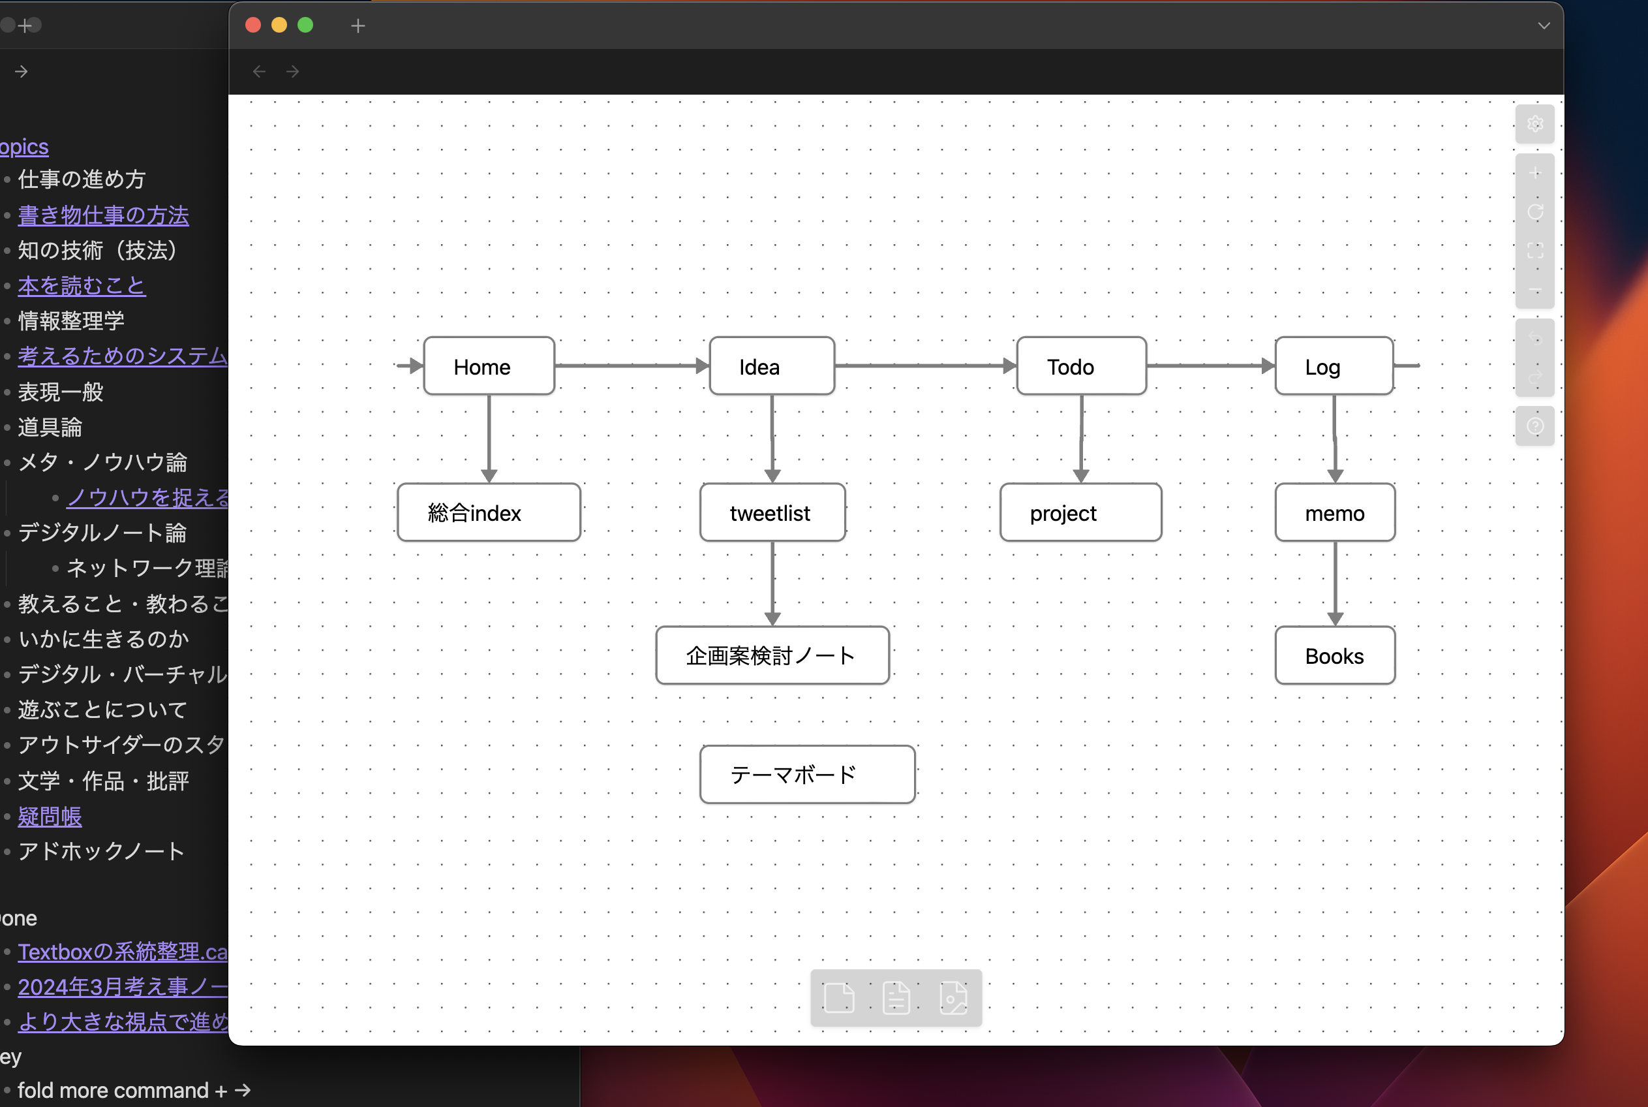This screenshot has height=1107, width=1648.
Task: Open new tab with plus button
Action: coord(358,26)
